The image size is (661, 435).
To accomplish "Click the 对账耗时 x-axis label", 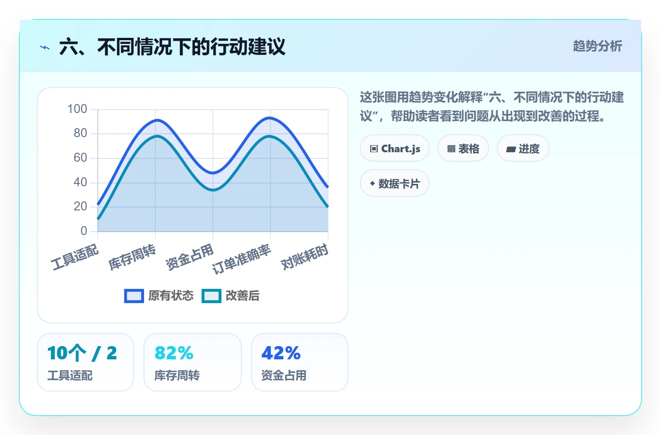I will (x=305, y=257).
